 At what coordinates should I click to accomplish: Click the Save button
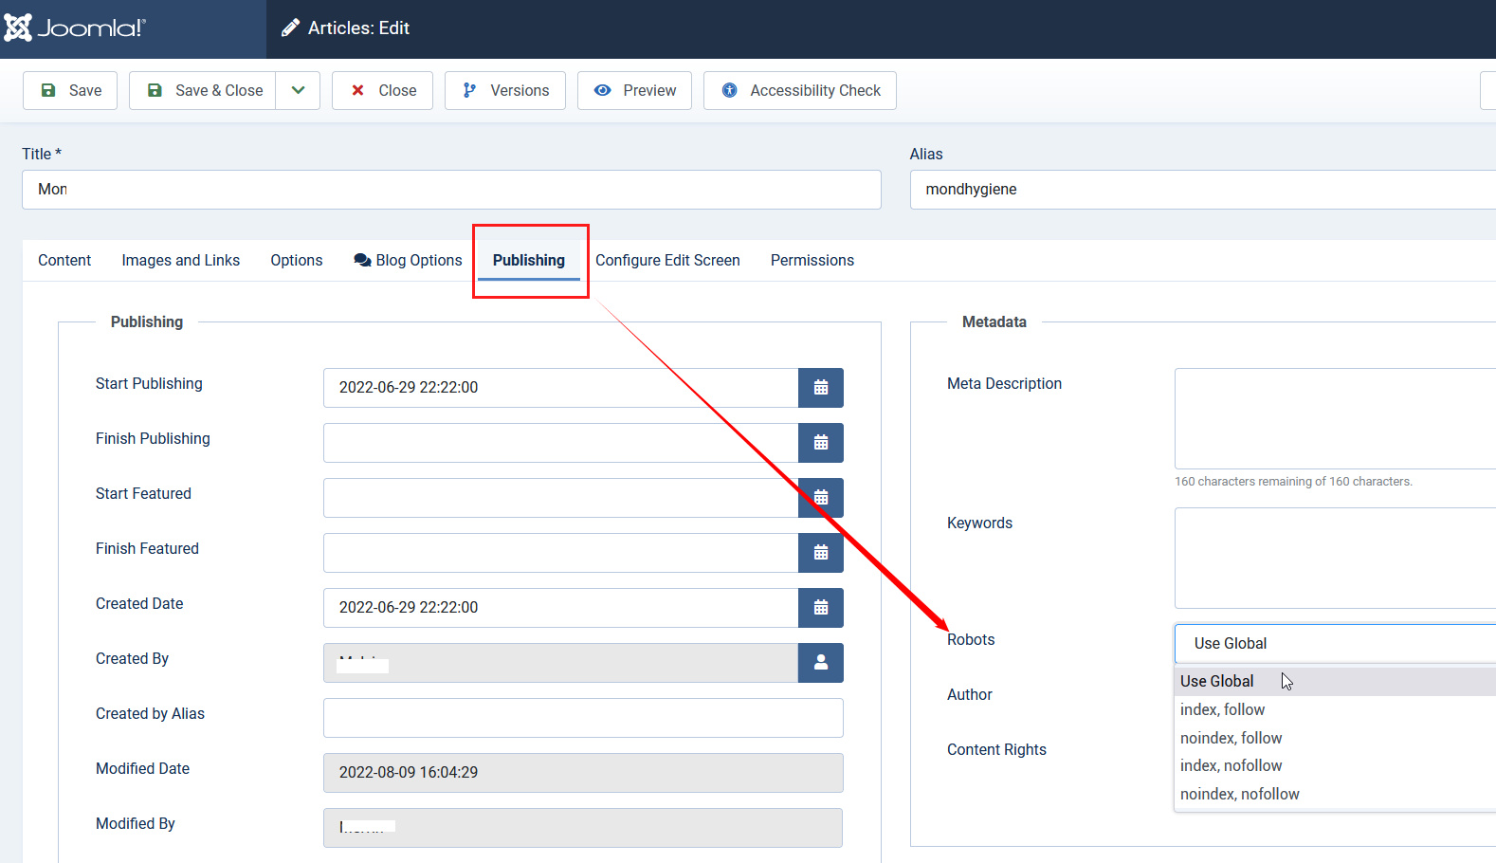click(x=70, y=91)
